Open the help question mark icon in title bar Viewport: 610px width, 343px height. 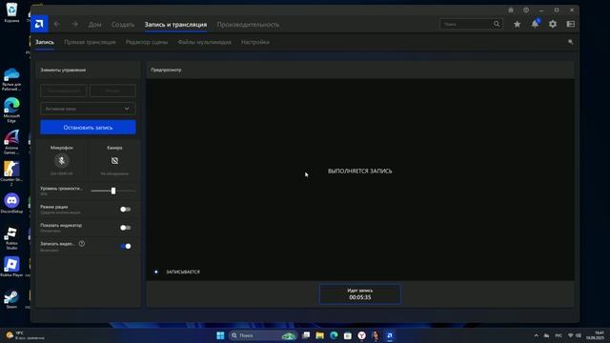[526, 10]
